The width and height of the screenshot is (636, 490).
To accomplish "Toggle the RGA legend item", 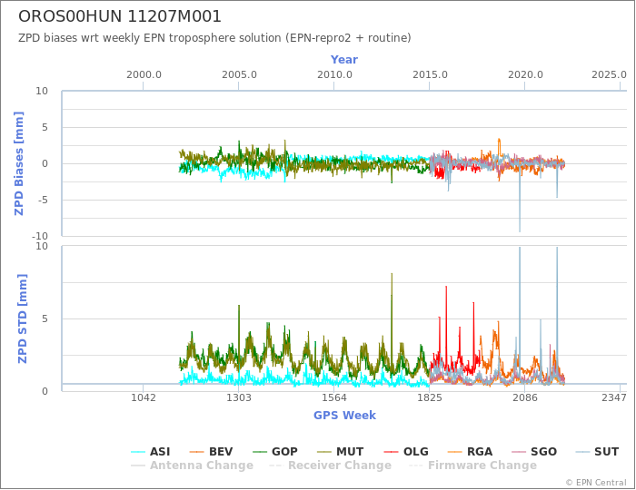I will (470, 452).
